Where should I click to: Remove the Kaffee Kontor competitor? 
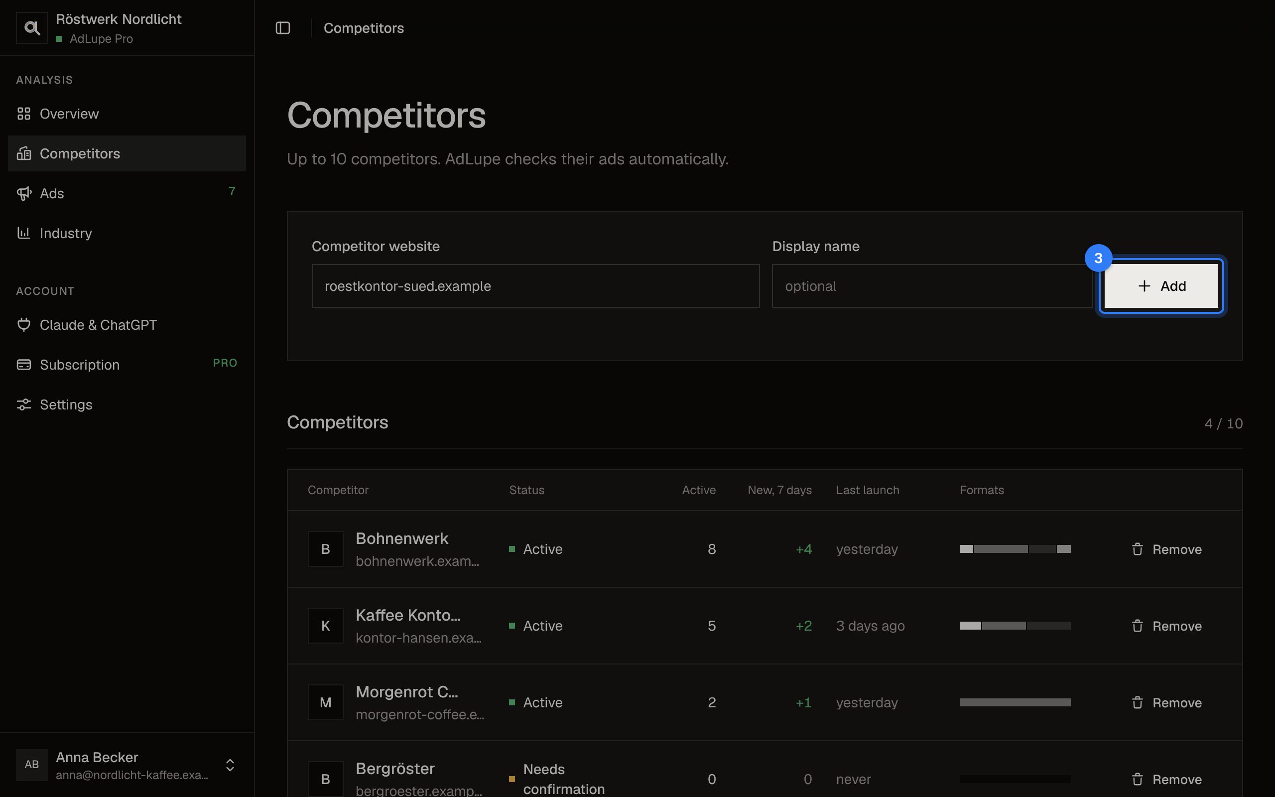[1166, 626]
